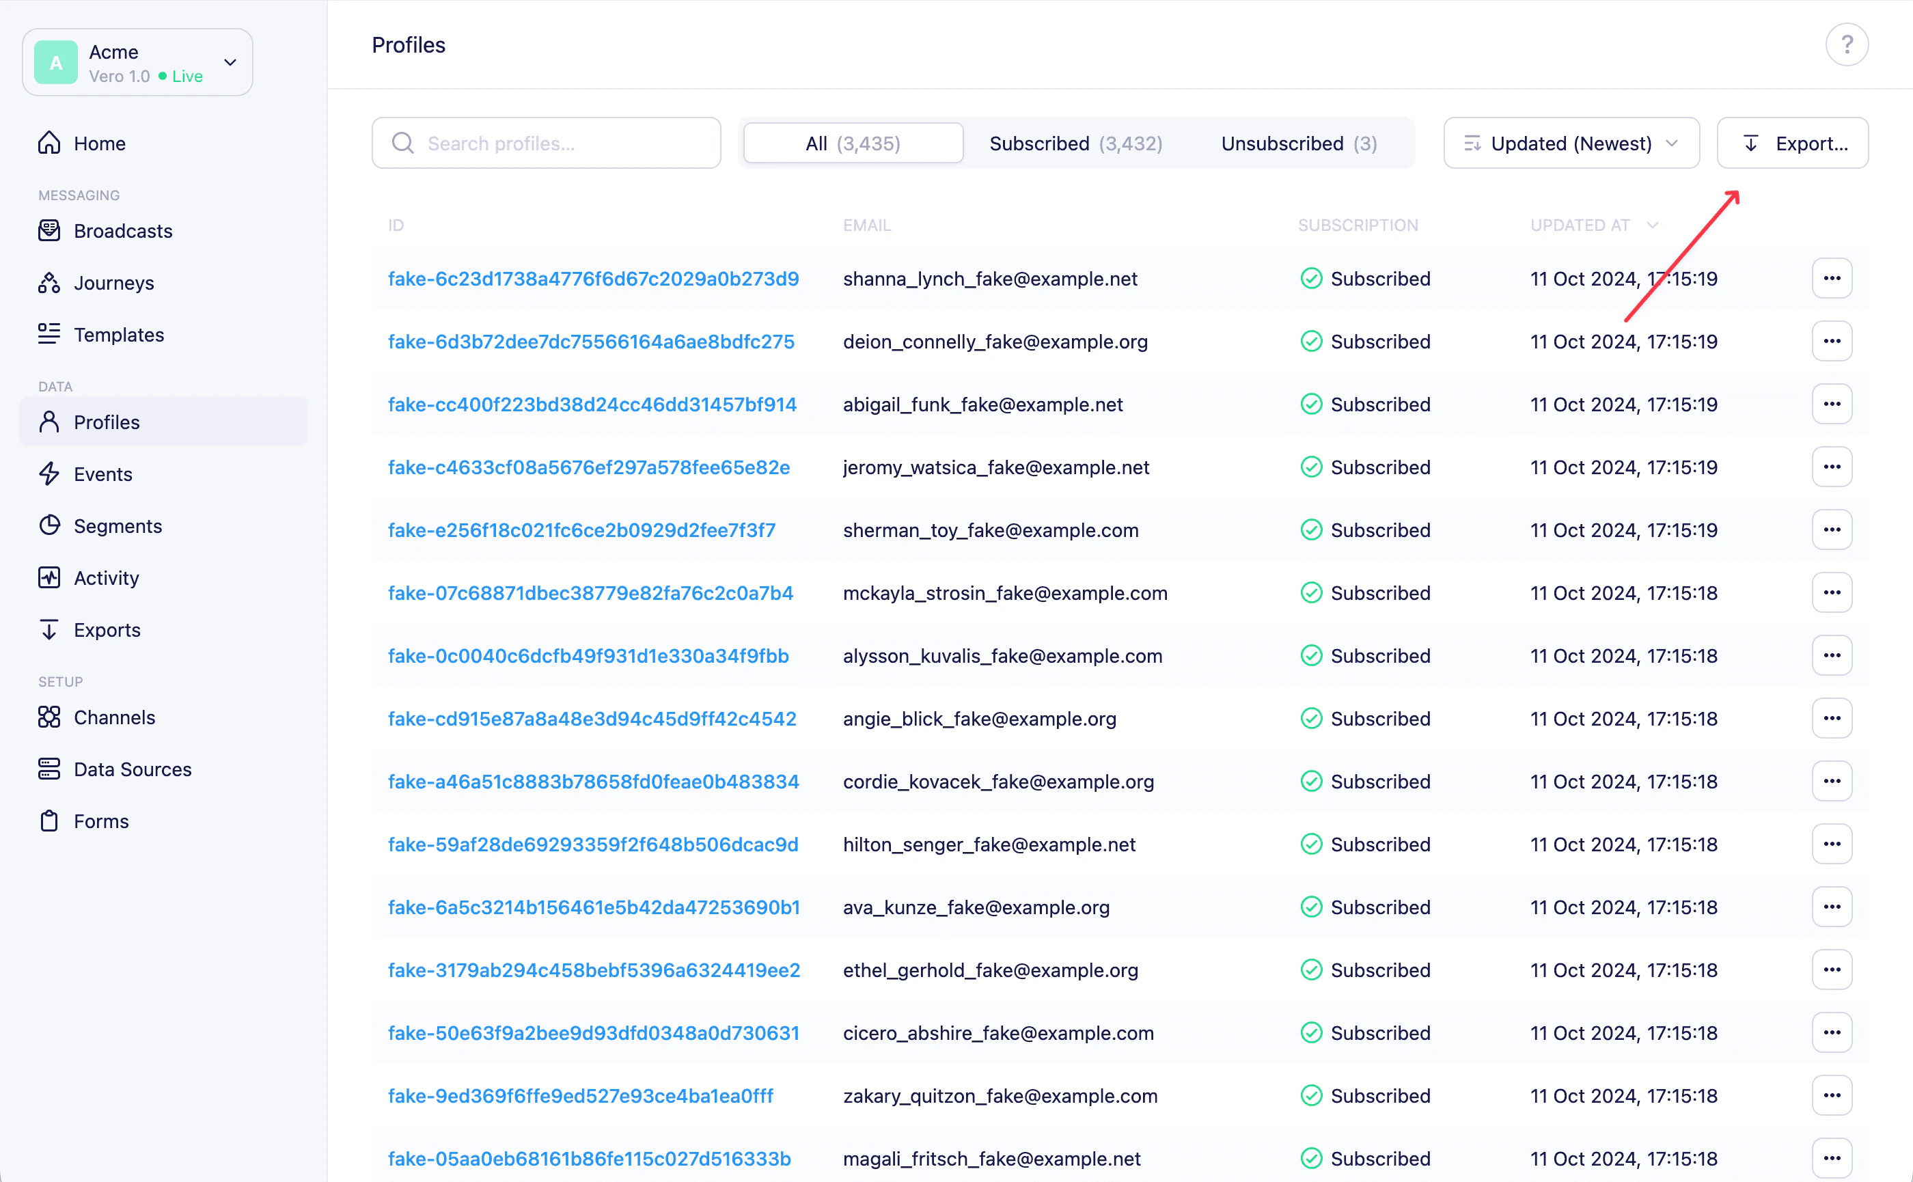This screenshot has height=1182, width=1913.
Task: Click the Broadcasts icon
Action: tap(49, 231)
